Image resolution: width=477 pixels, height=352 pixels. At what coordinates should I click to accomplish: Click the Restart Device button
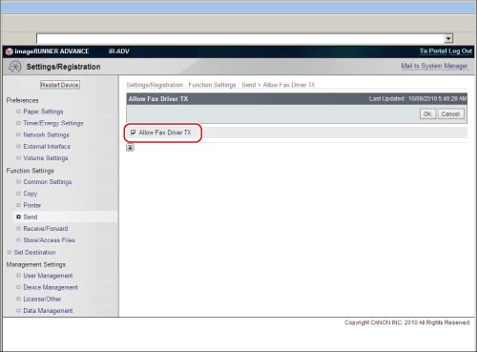pyautogui.click(x=60, y=85)
